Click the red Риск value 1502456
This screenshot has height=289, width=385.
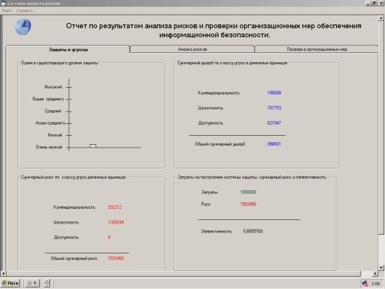click(x=248, y=204)
